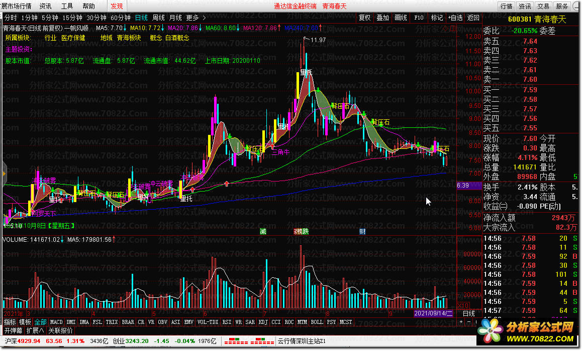Switch to 1分钟 period
The image size is (583, 351).
point(29,18)
